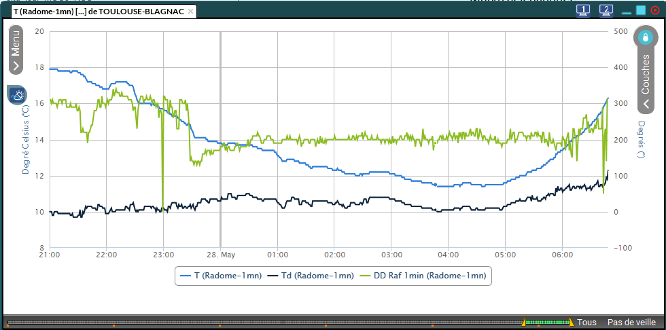Expand the Couches layers panel
The height and width of the screenshot is (330, 666).
point(646,80)
